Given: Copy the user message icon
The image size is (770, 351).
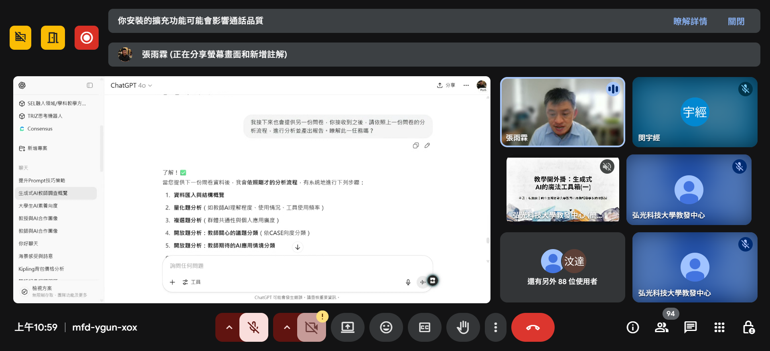Looking at the screenshot, I should point(416,146).
